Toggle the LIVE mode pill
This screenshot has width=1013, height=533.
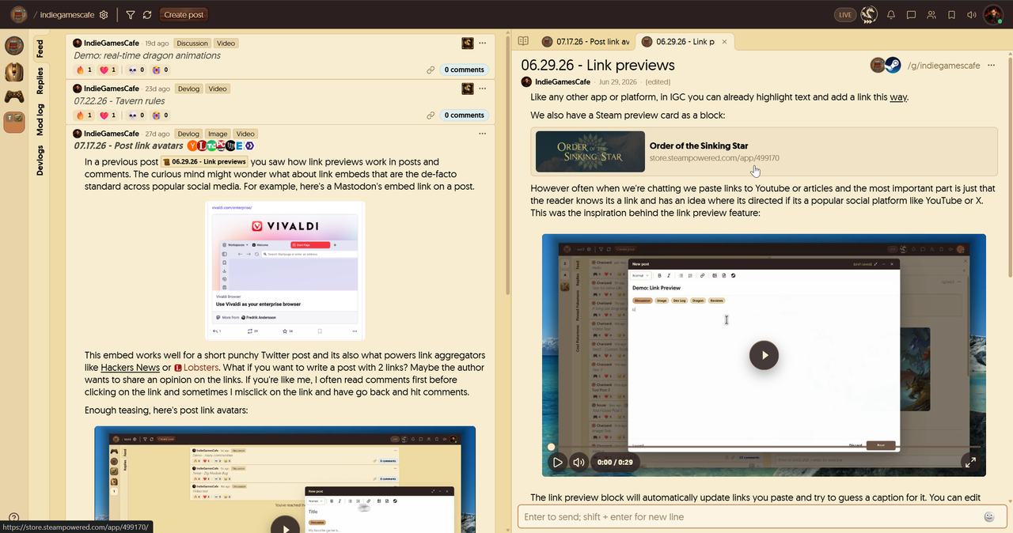tap(845, 14)
